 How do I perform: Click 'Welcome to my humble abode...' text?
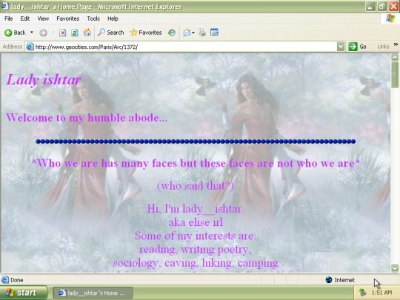[87, 118]
